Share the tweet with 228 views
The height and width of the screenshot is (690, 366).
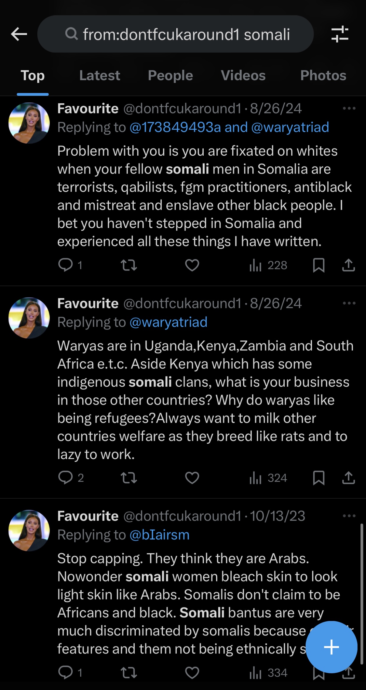coord(348,265)
